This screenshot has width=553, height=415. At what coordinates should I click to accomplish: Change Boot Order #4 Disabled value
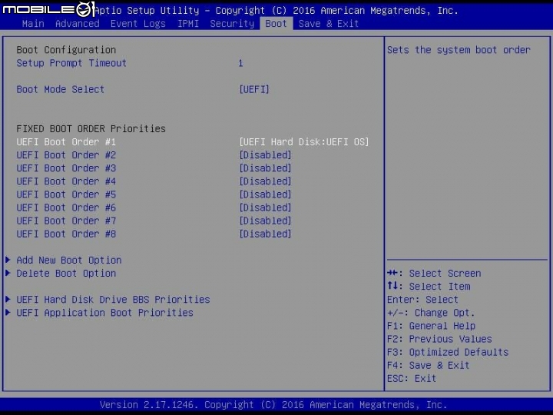[x=265, y=181]
